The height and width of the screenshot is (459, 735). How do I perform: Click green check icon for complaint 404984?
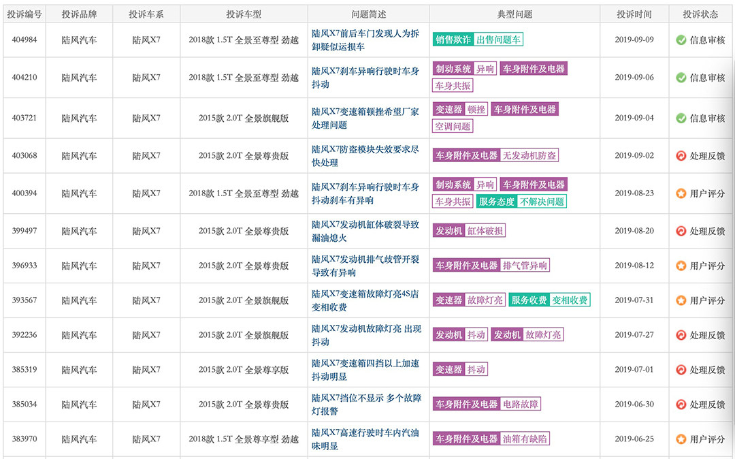pos(681,40)
